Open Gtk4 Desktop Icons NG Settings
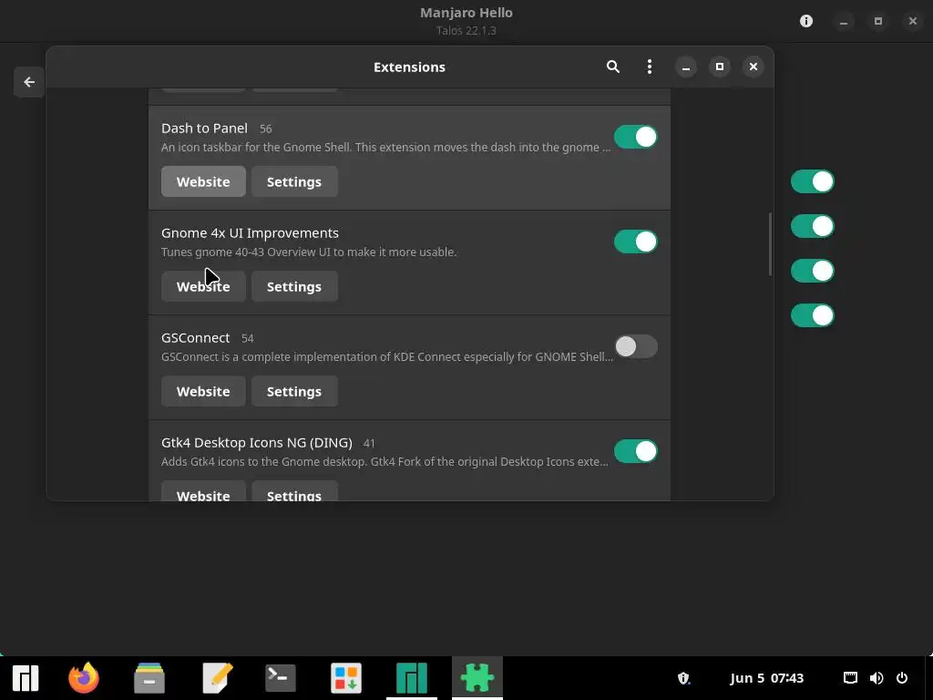The image size is (933, 700). (294, 491)
